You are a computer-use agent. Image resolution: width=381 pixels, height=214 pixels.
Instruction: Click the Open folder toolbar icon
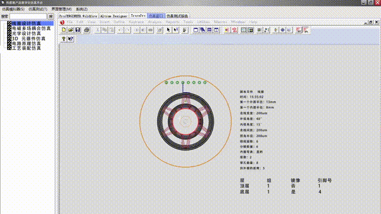click(x=71, y=30)
